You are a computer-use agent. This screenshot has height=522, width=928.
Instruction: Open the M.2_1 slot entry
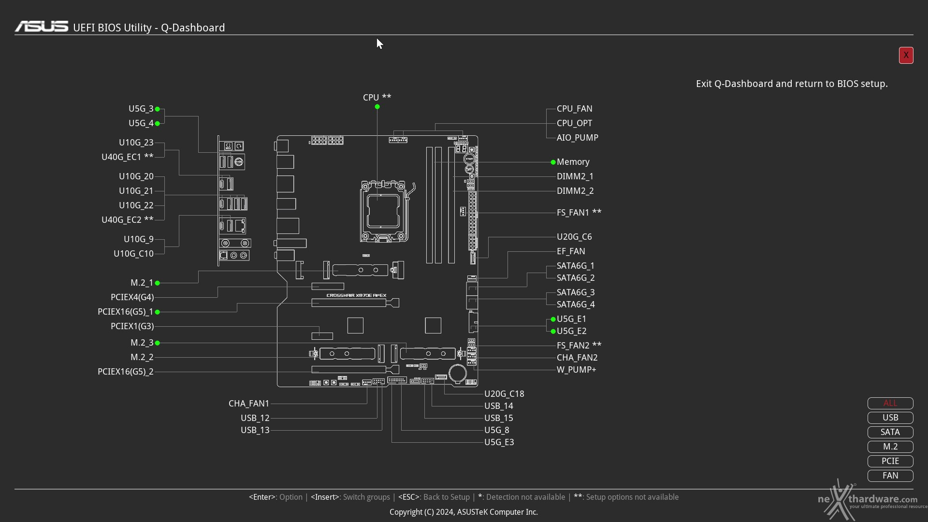(x=142, y=283)
